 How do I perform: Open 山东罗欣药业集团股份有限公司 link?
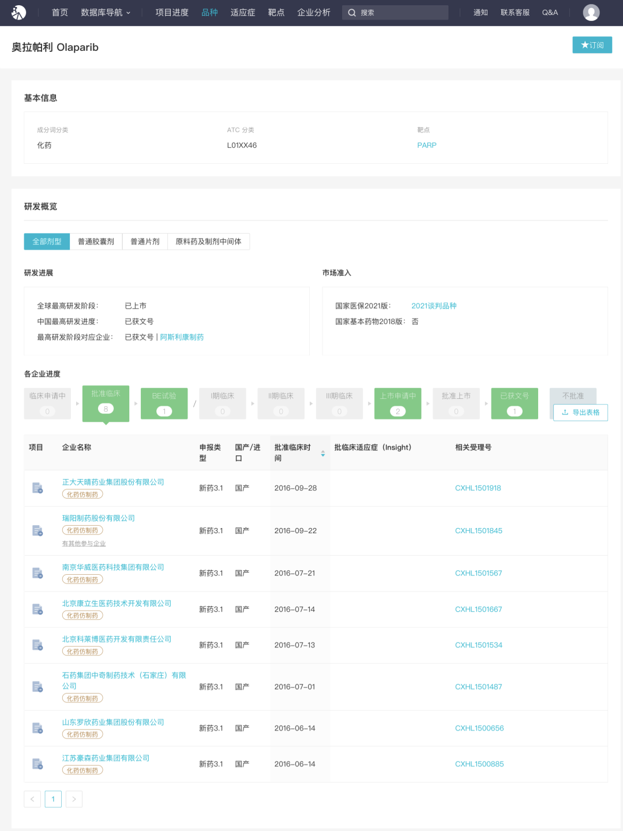click(x=113, y=722)
